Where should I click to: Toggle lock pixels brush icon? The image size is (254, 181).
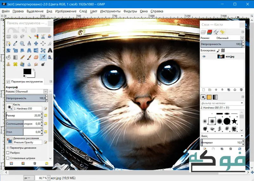point(218,51)
